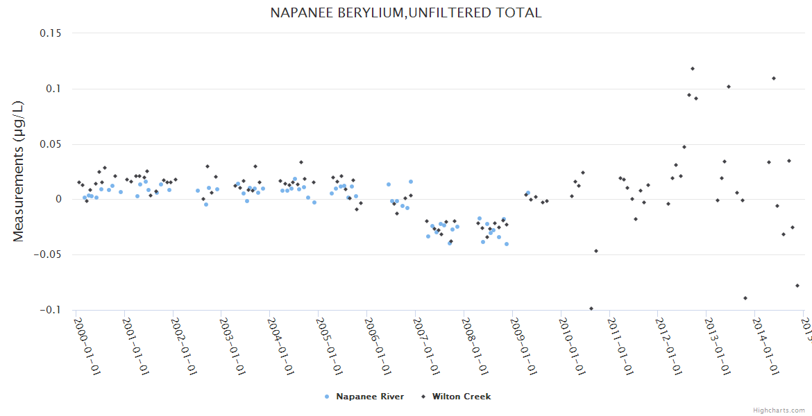Click the 2000-01-01 x-axis label
The height and width of the screenshot is (416, 812).
(87, 347)
